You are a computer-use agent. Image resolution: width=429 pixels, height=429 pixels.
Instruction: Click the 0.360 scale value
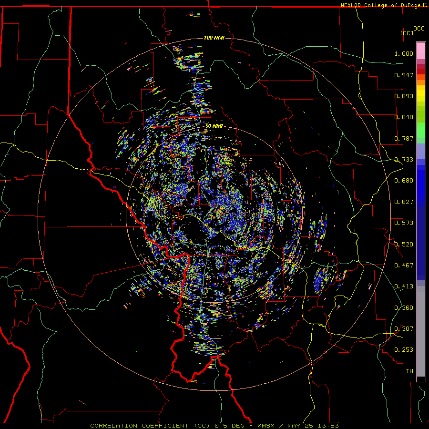click(x=404, y=308)
